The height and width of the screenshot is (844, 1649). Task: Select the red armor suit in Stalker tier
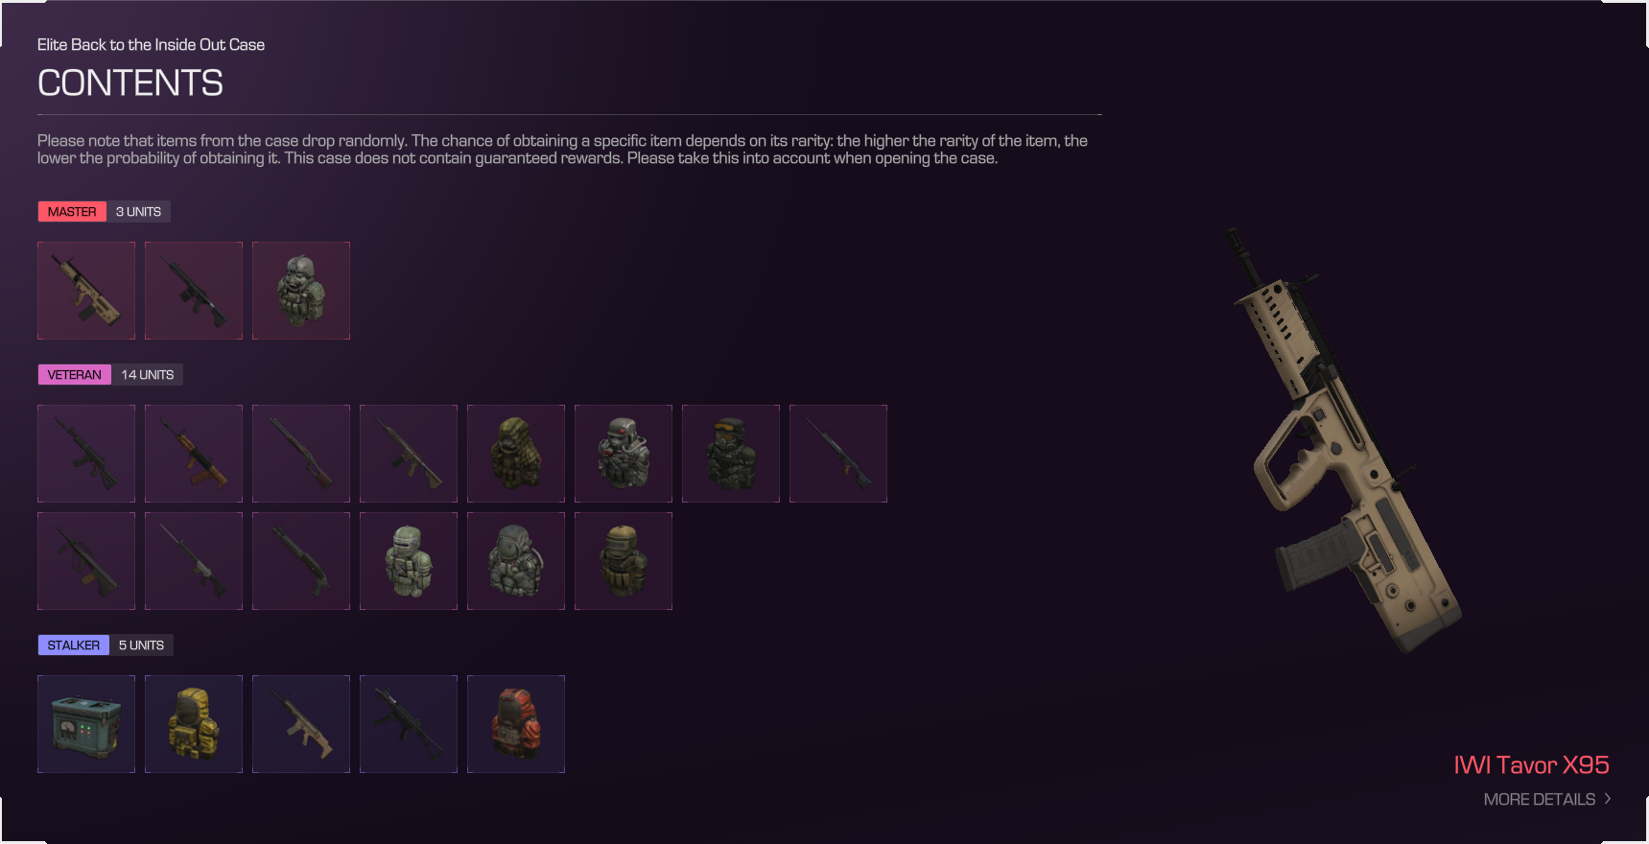click(x=516, y=724)
